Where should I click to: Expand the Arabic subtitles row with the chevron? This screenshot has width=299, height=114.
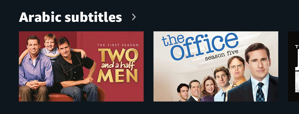134,17
